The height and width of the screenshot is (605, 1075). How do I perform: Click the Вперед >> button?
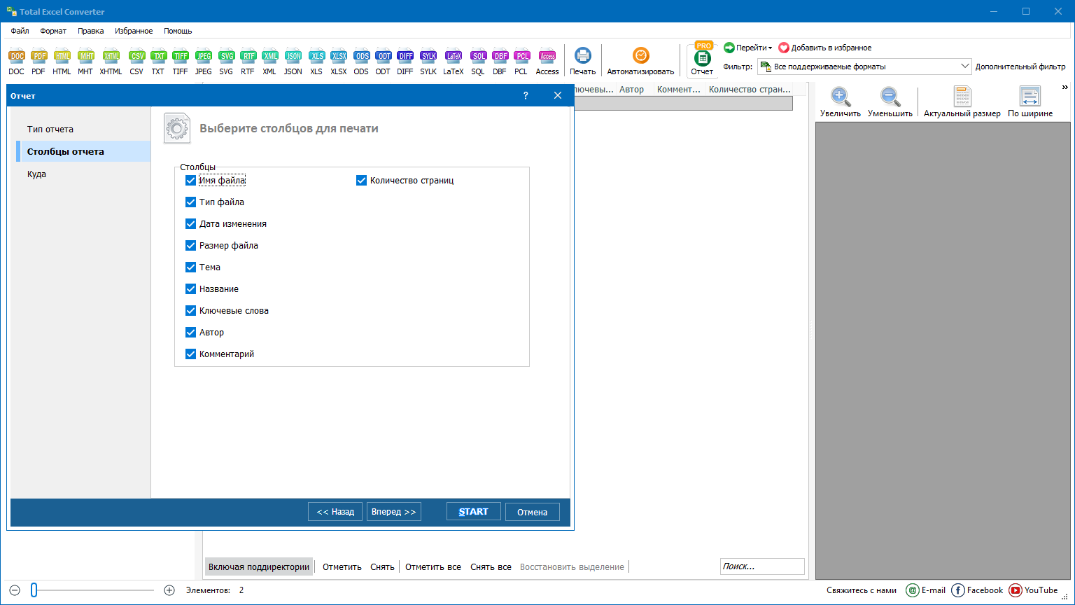click(393, 512)
